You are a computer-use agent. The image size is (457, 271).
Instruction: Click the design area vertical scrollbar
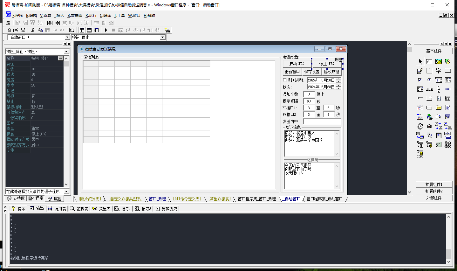(409, 118)
